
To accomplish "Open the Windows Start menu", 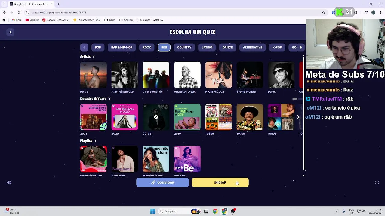I will [x=152, y=211].
